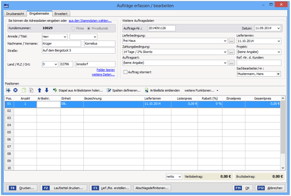Click the Gesamtpreis column header

263,98
